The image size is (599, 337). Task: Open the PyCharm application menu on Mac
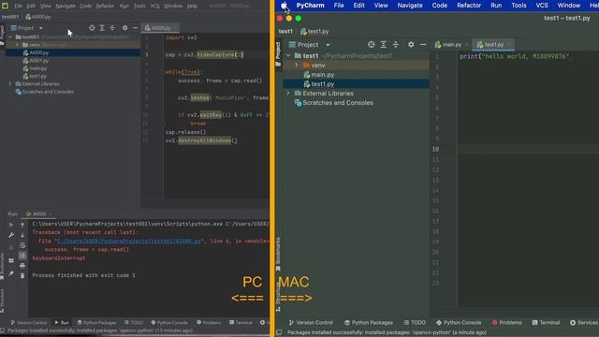tap(310, 6)
